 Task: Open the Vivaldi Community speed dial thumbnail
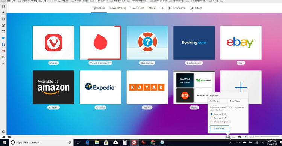100,43
